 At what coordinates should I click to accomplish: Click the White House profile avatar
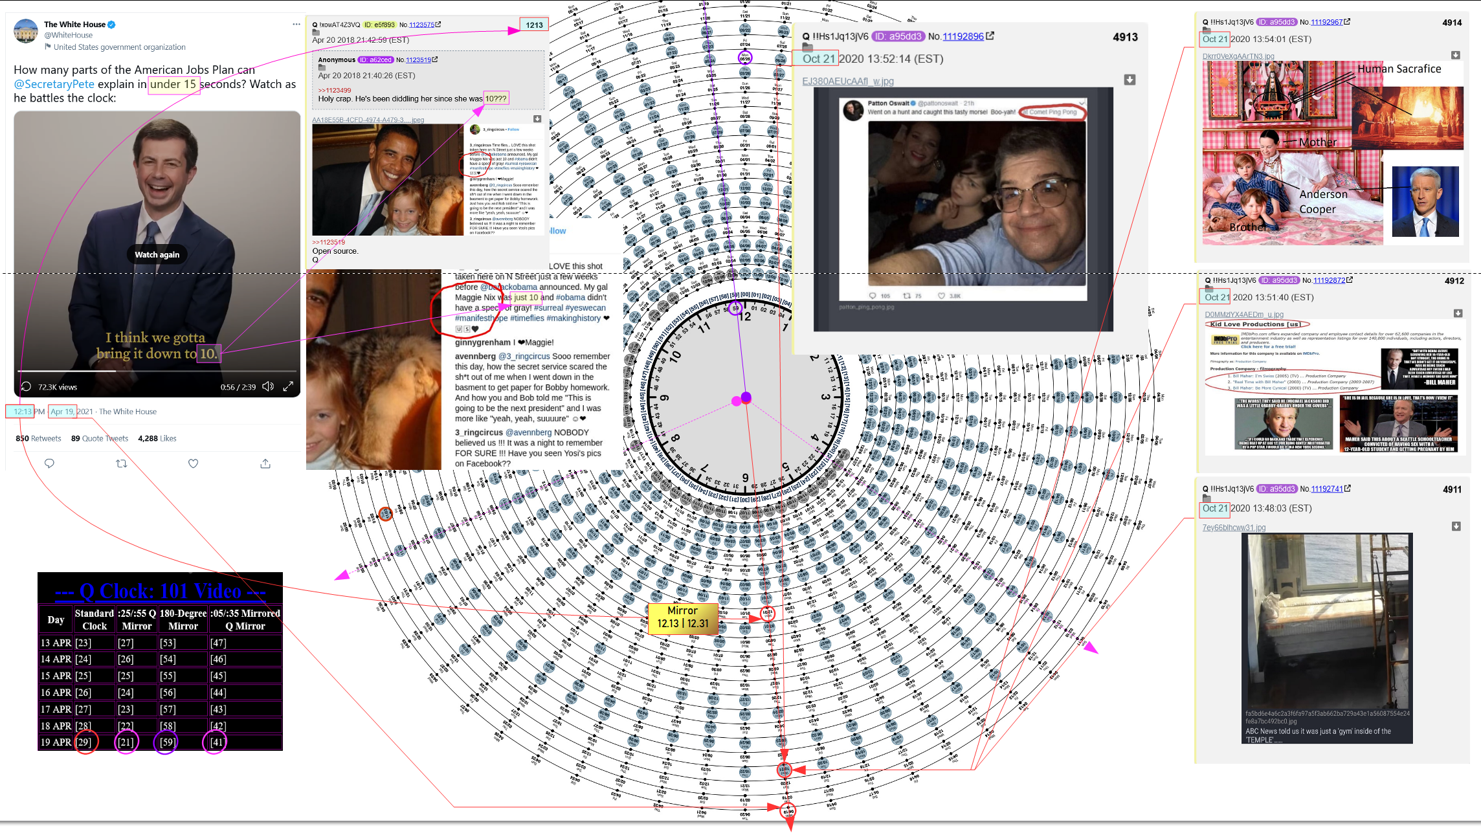pyautogui.click(x=26, y=31)
